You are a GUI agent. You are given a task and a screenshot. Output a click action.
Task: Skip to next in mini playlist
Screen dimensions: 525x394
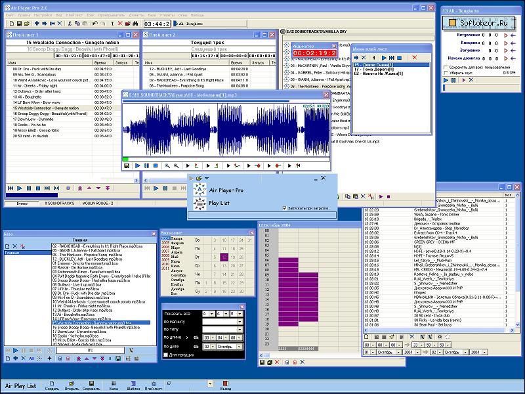point(391,58)
